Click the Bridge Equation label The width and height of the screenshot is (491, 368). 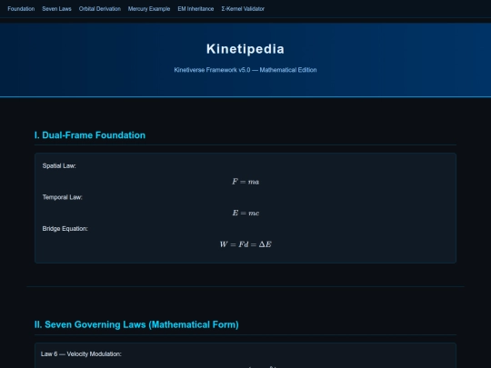pyautogui.click(x=65, y=229)
